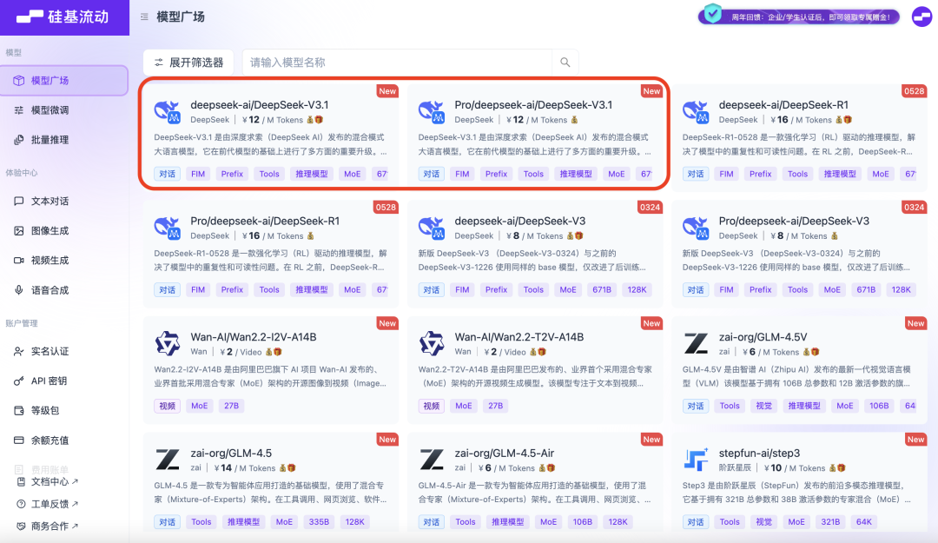The height and width of the screenshot is (543, 938).
Task: Open the 语音合成 tool
Action: pos(52,288)
